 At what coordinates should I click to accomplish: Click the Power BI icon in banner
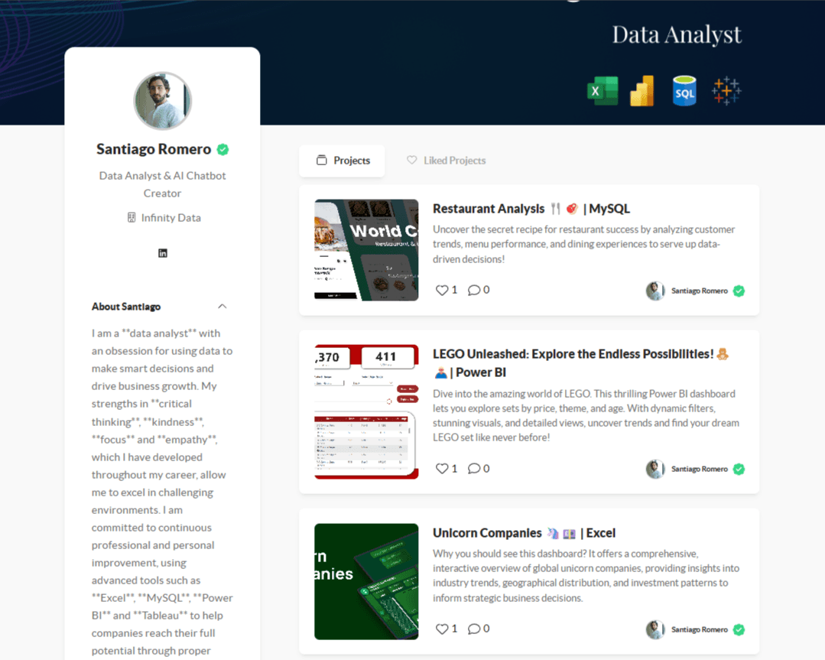[642, 91]
